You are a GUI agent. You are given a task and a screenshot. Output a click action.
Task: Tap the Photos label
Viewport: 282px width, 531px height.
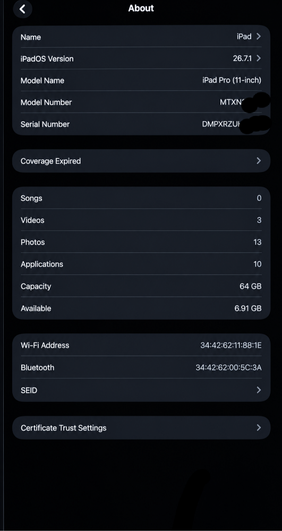click(33, 242)
